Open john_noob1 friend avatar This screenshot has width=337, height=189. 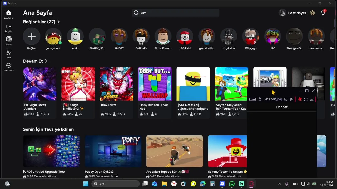click(x=53, y=36)
